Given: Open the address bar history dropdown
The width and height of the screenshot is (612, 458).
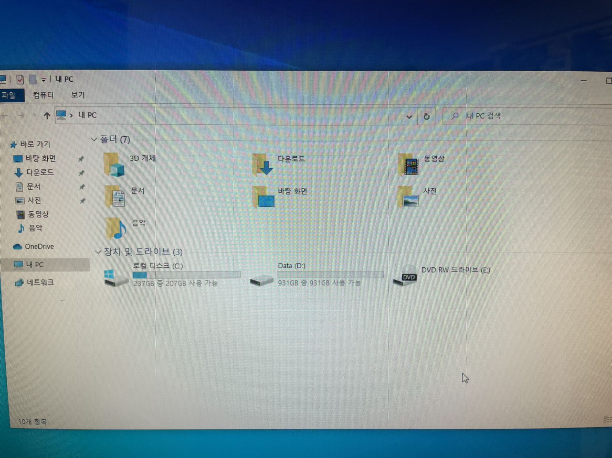Looking at the screenshot, I should point(409,116).
